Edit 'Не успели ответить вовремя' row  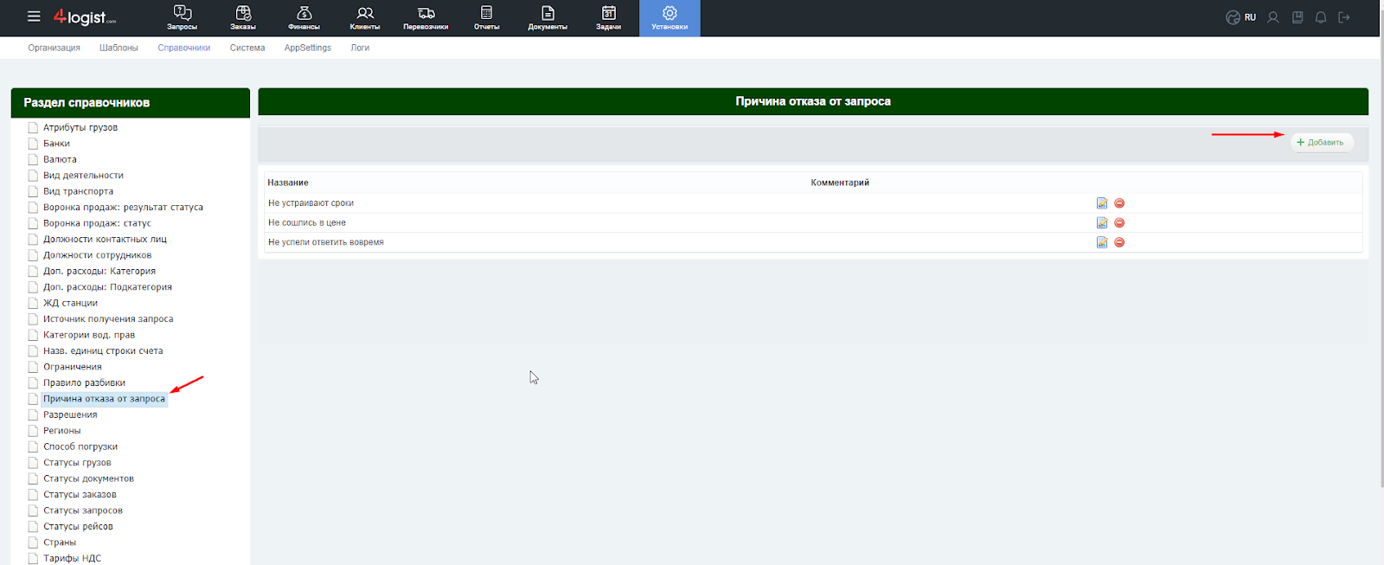pos(1102,242)
